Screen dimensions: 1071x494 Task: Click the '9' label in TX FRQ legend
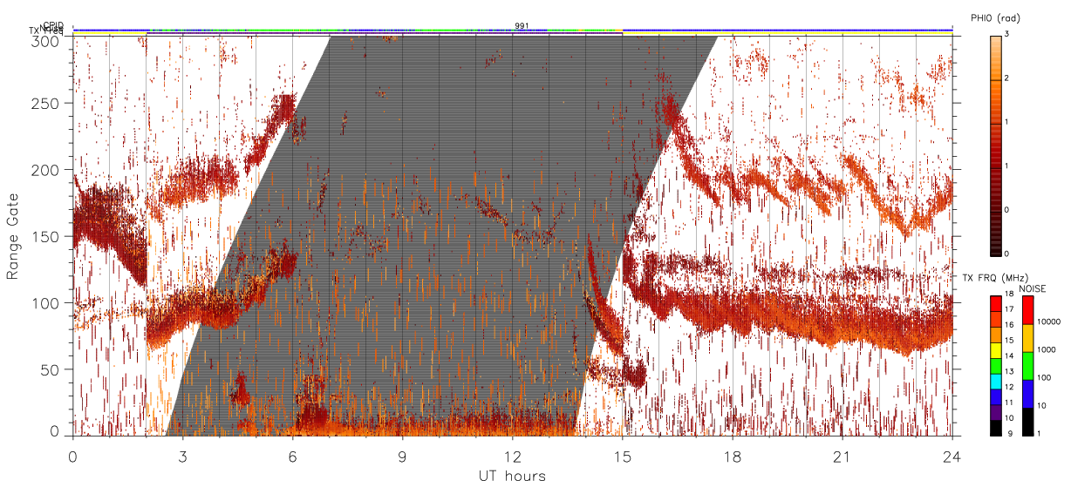1010,434
